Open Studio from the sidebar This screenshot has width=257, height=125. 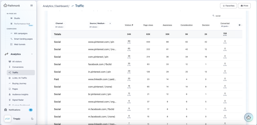17,18
